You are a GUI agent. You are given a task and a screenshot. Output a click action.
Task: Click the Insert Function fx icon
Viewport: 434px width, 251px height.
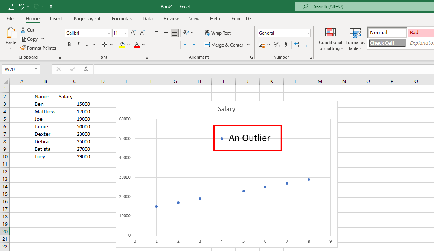pyautogui.click(x=86, y=69)
